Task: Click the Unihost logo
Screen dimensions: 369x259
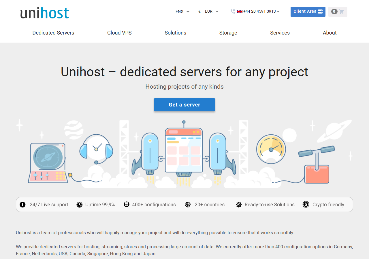Action: (45, 13)
